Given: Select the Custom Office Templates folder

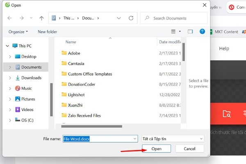Looking at the screenshot, I should [90, 74].
